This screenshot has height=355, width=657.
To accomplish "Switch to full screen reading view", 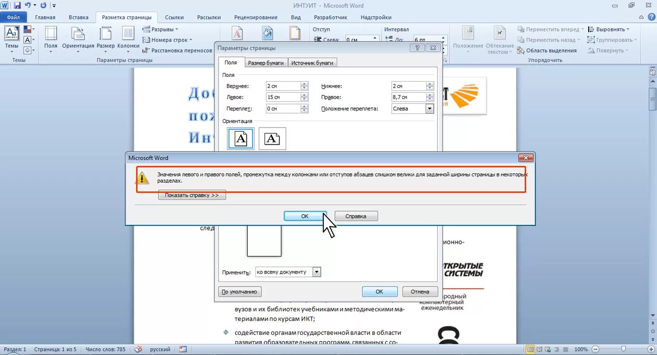I will 539,349.
